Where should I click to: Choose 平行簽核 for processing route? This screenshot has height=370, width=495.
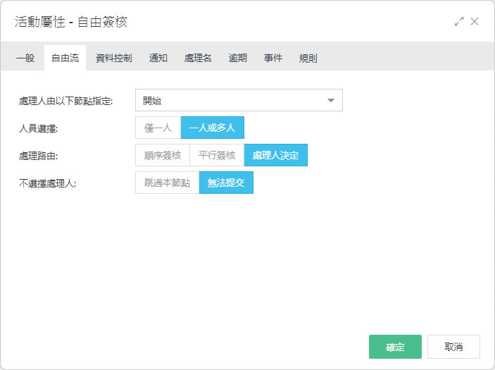[x=217, y=155]
